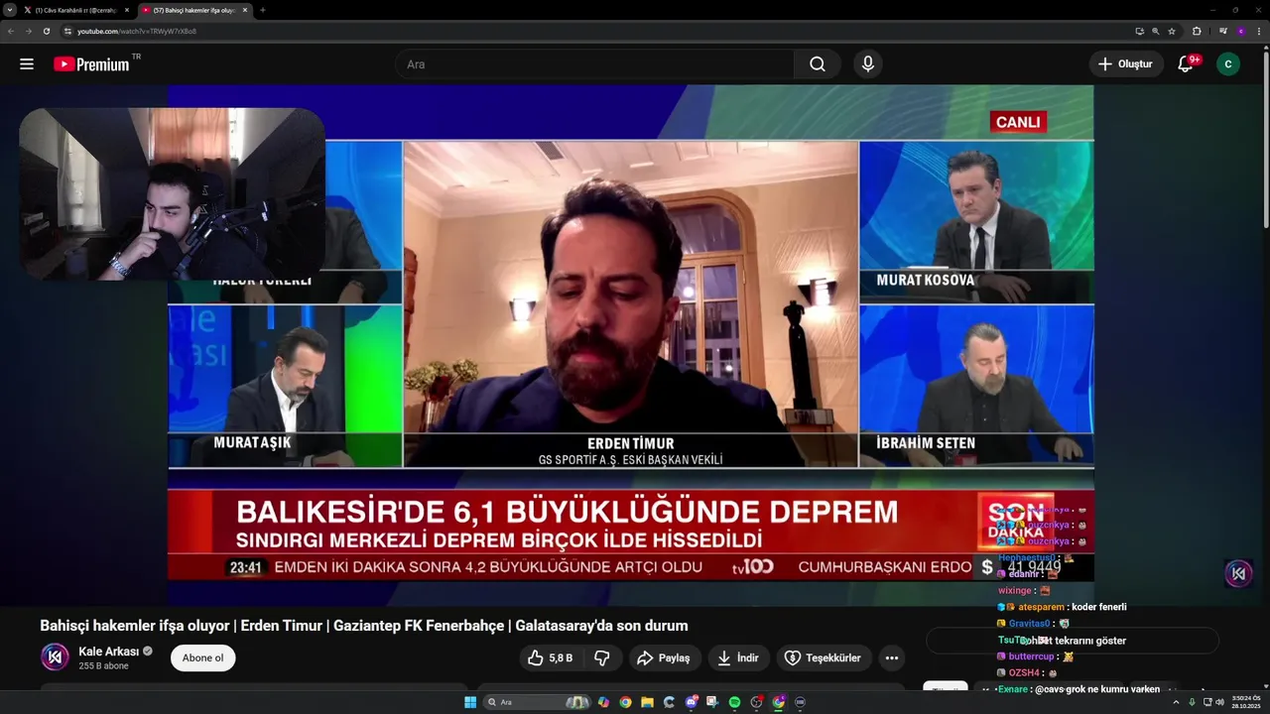Dislike the video with thumbs down
Image resolution: width=1270 pixels, height=714 pixels.
click(602, 657)
